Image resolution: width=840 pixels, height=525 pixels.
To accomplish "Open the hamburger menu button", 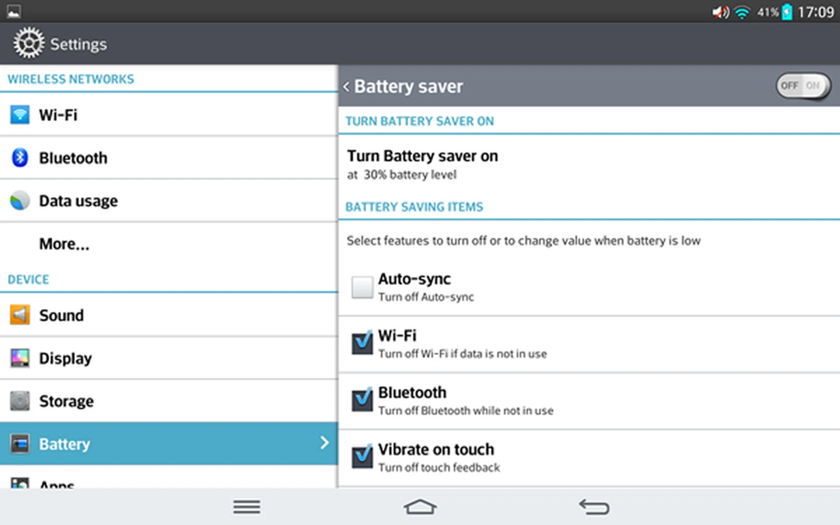I will coord(247,507).
